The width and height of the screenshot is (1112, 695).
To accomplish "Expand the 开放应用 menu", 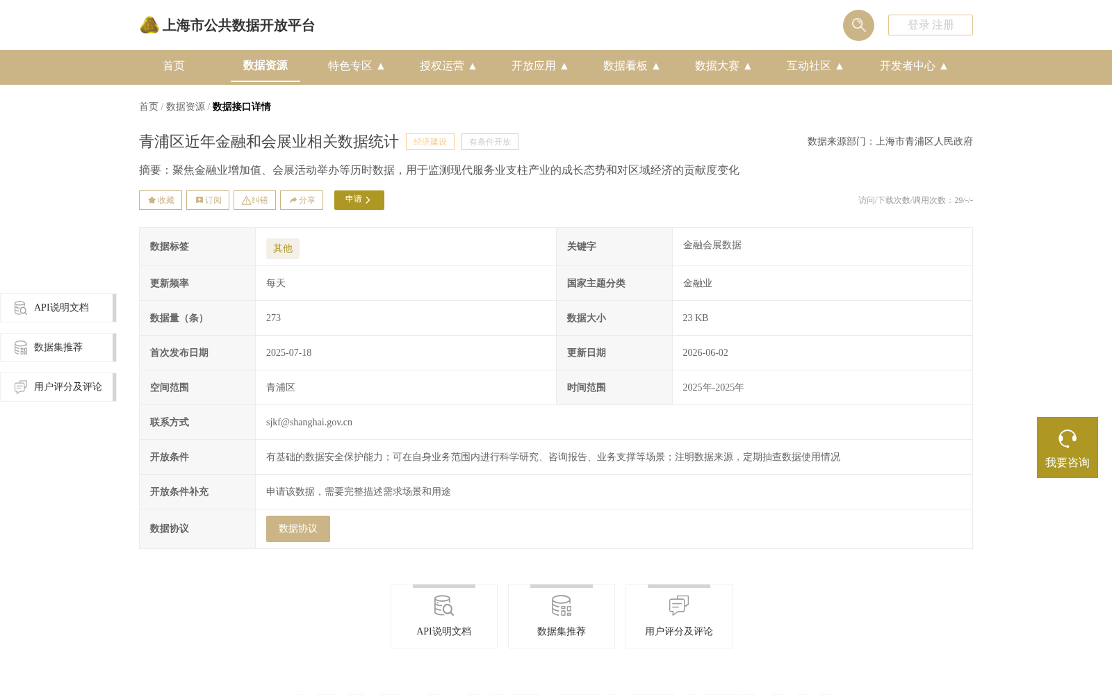I will point(540,66).
